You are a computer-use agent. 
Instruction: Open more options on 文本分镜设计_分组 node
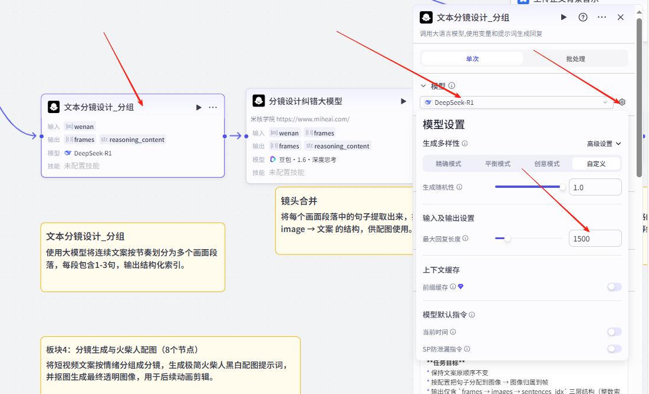click(213, 107)
